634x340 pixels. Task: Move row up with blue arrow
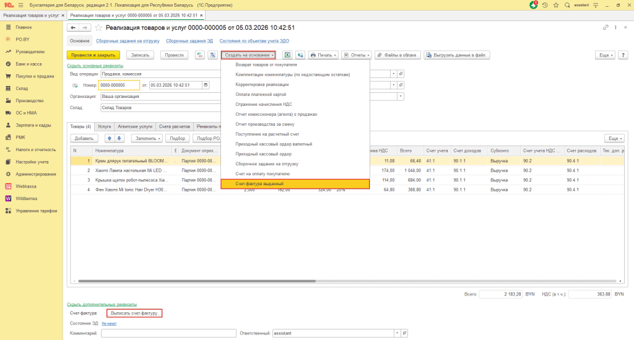click(x=110, y=137)
